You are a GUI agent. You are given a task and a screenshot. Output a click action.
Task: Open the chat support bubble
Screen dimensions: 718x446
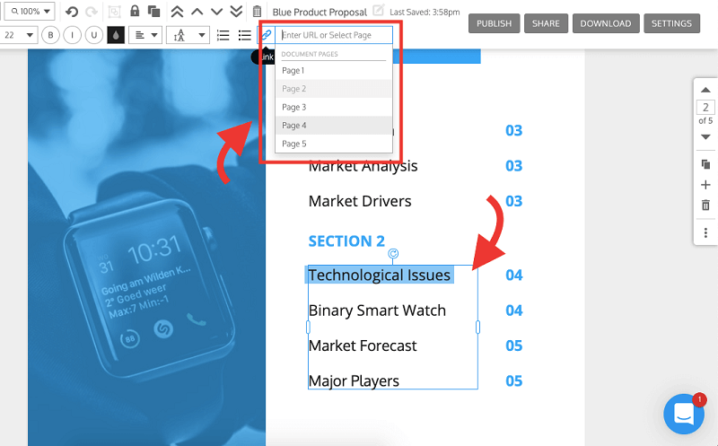684,414
